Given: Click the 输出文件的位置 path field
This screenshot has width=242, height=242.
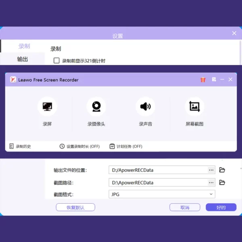Looking at the screenshot, I should click(x=162, y=170).
